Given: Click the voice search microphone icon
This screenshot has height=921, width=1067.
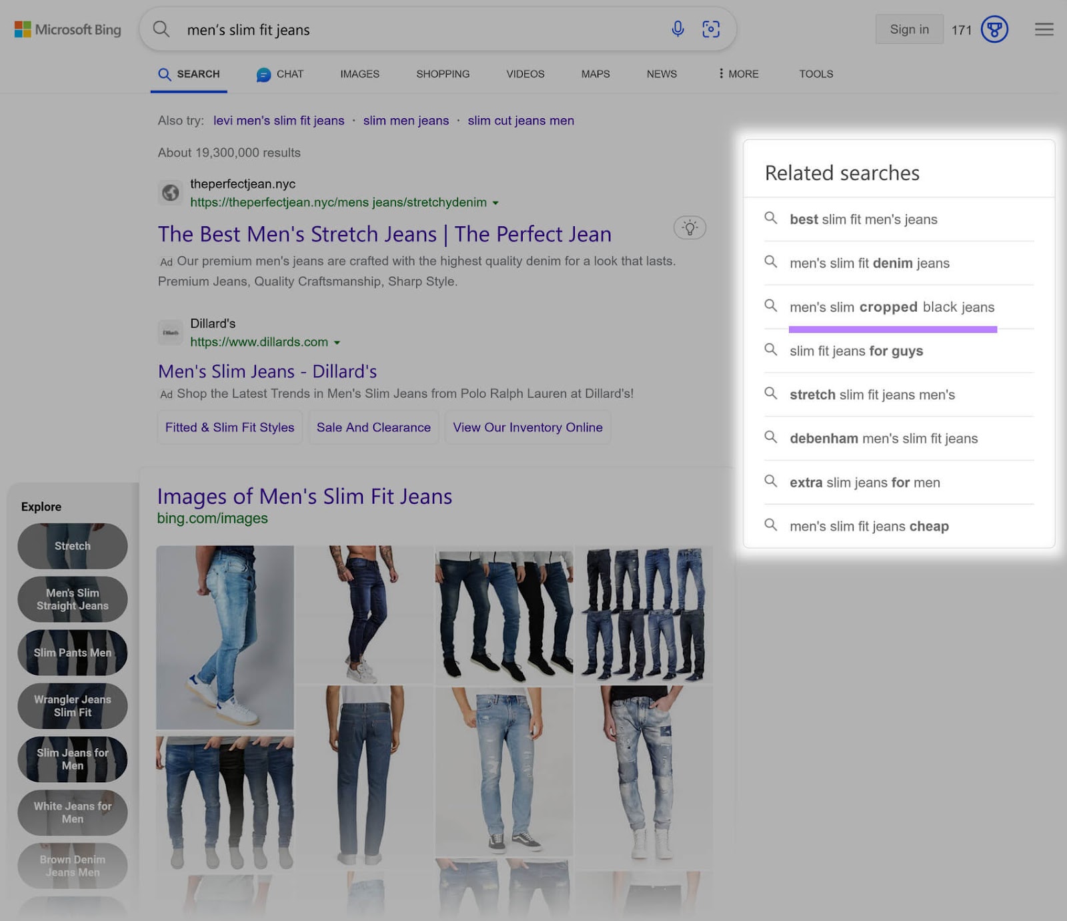Looking at the screenshot, I should [678, 29].
